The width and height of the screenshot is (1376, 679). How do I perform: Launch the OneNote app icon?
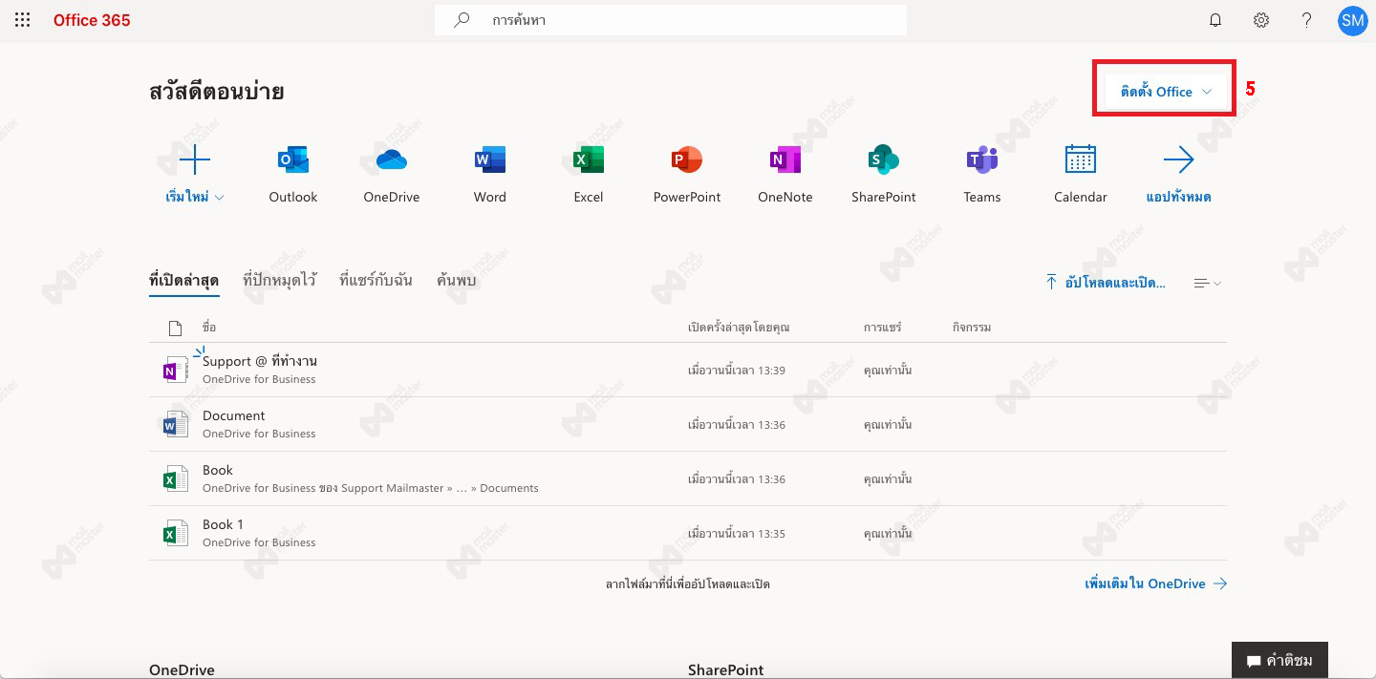(x=785, y=160)
